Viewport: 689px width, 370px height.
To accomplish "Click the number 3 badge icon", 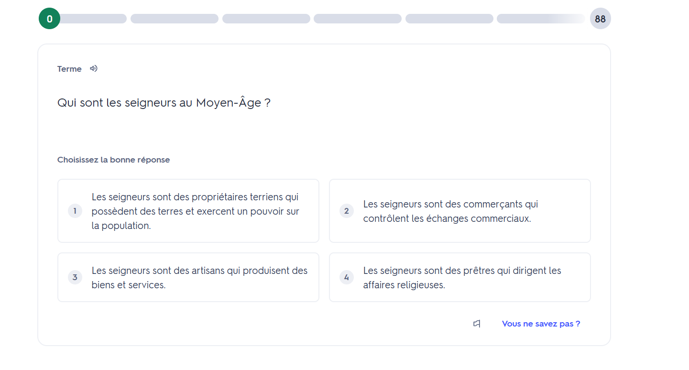I will [x=75, y=277].
